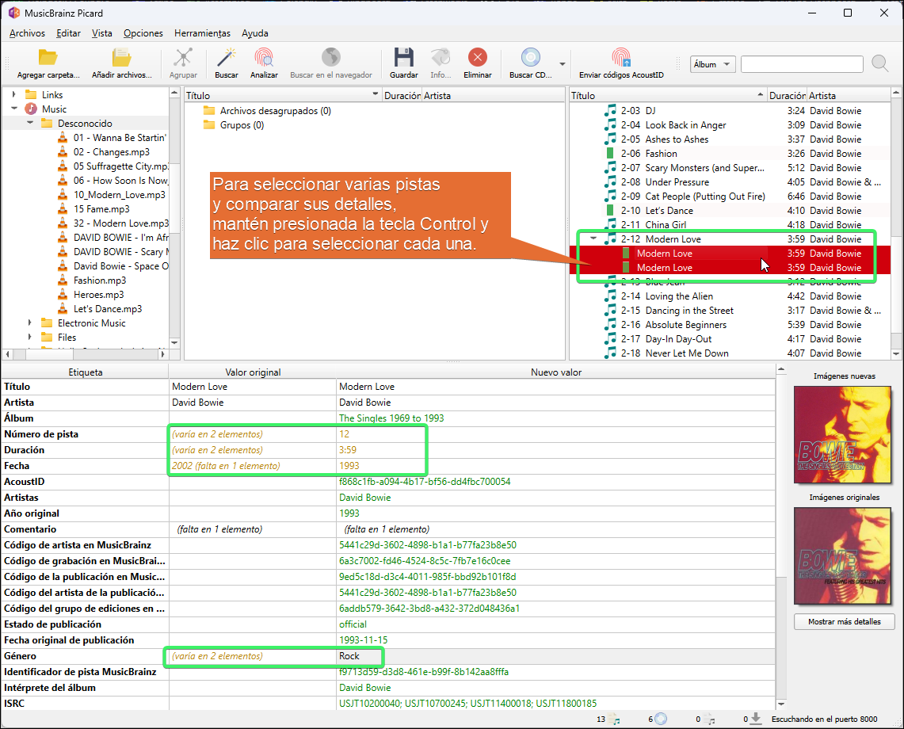Select track 2-08 Under Pressure

coord(665,182)
